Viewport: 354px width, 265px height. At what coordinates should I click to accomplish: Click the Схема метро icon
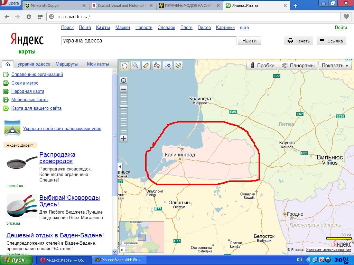(6, 83)
